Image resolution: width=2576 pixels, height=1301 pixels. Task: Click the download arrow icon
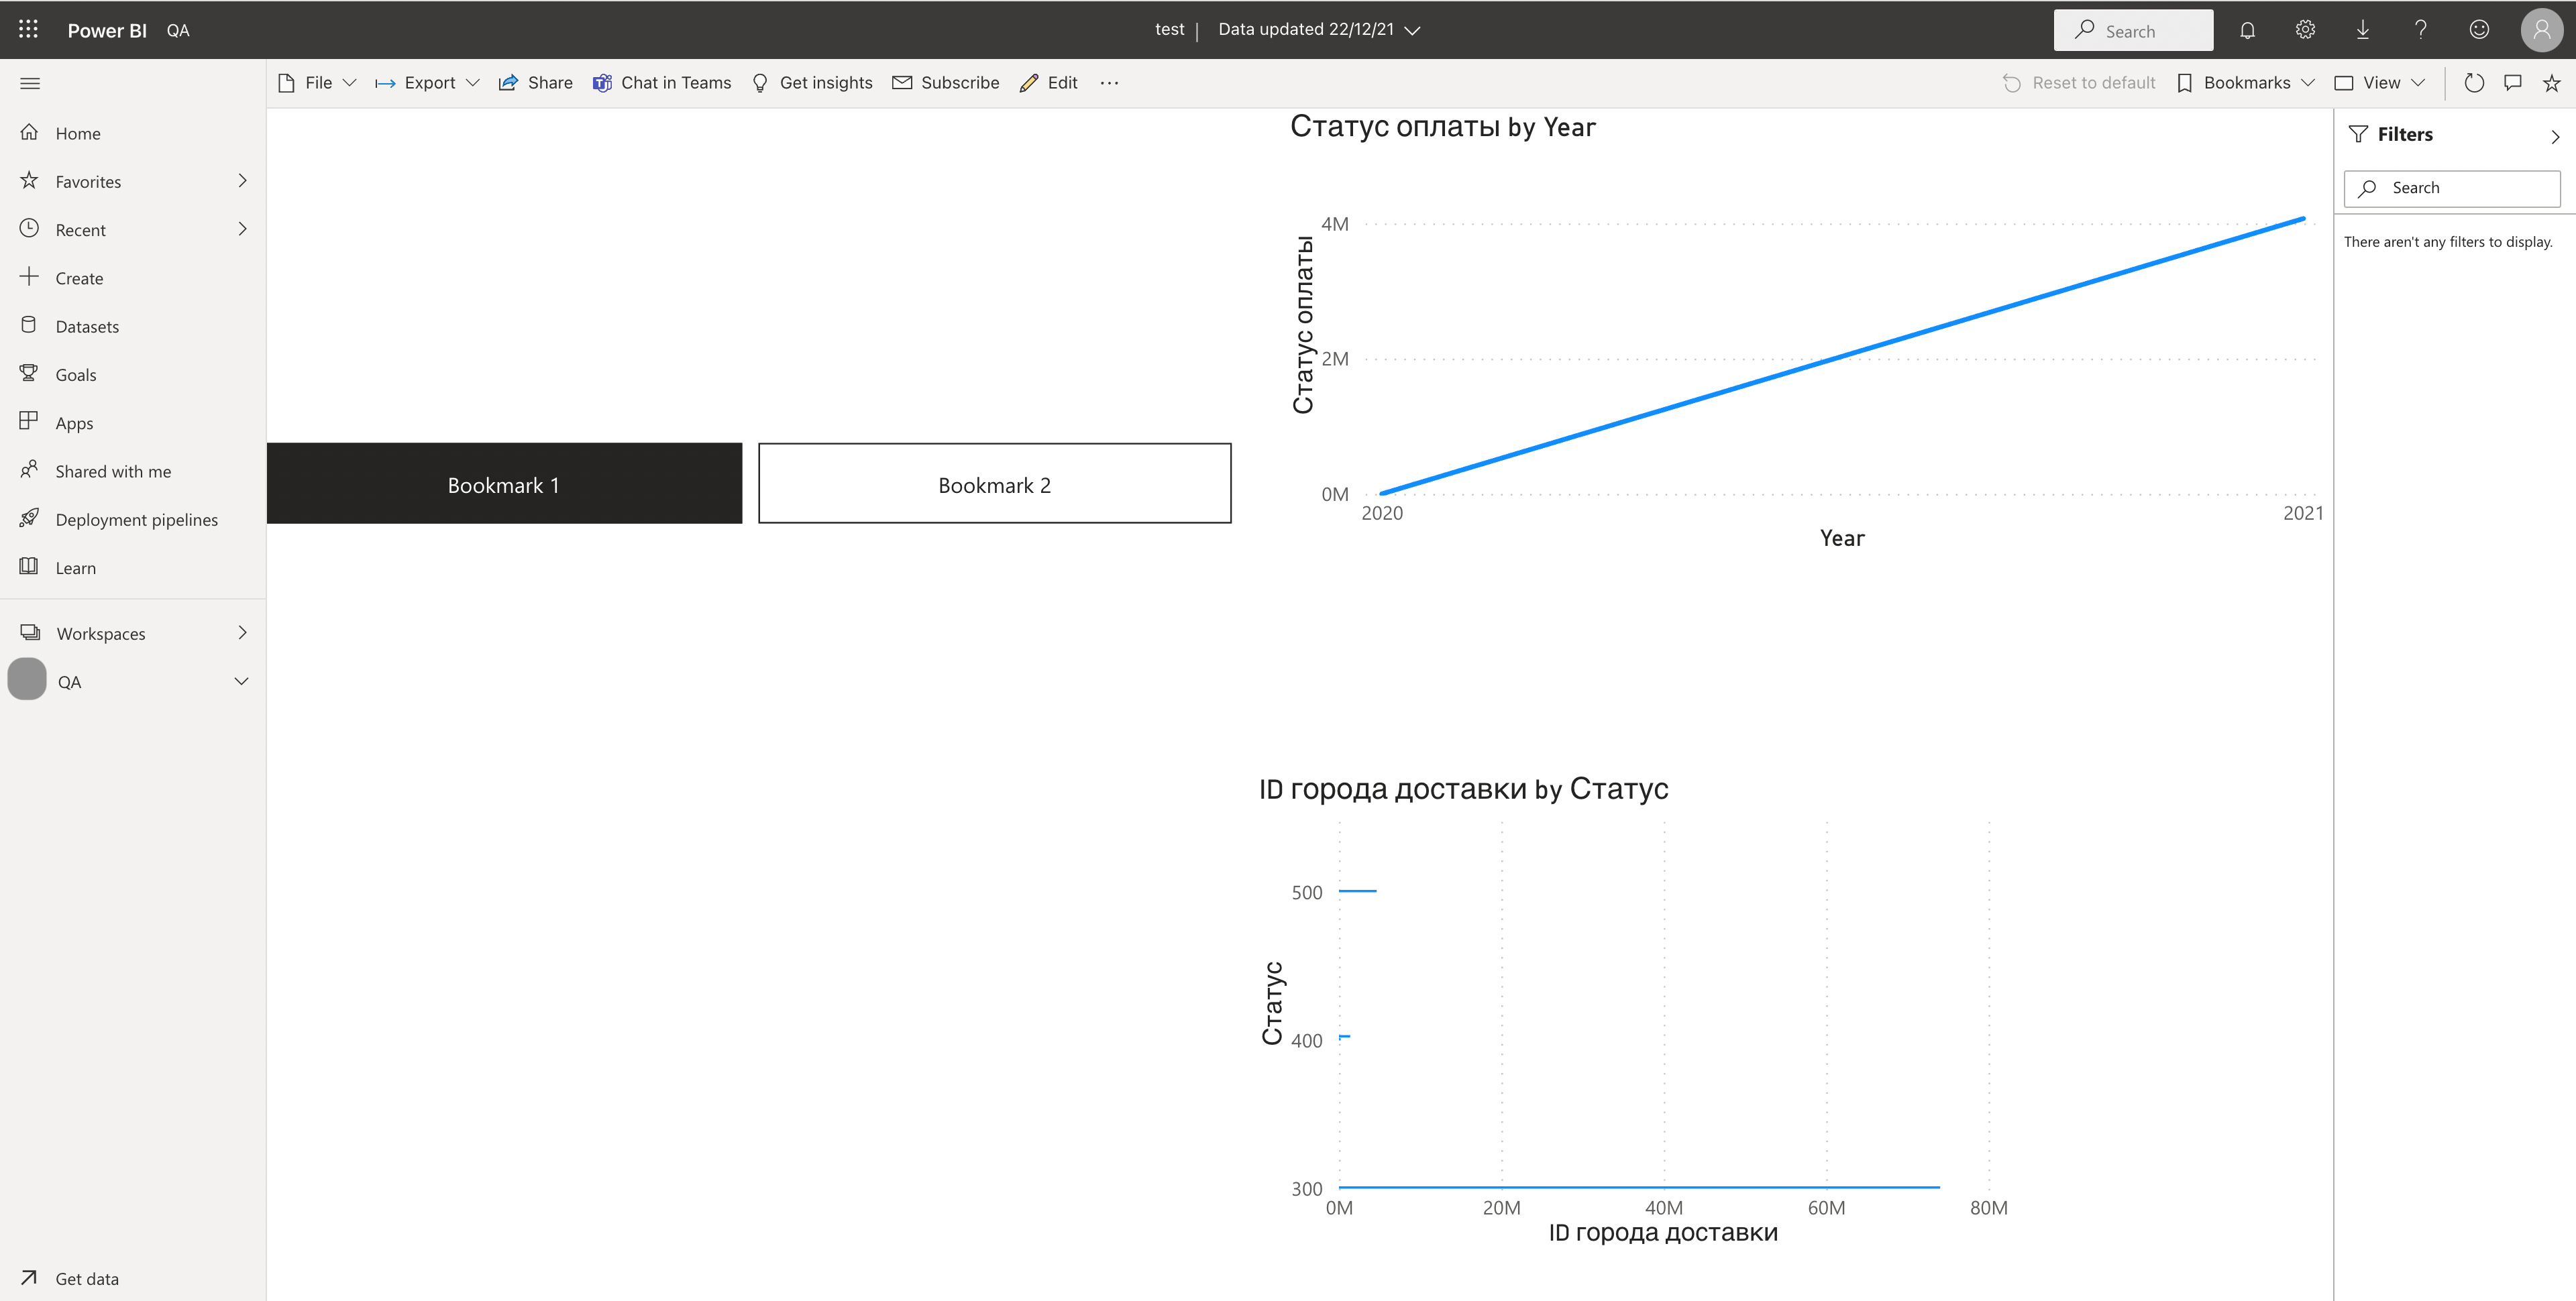[x=2363, y=30]
